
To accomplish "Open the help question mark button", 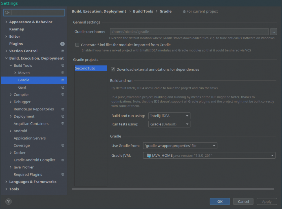I will pos(8,201).
